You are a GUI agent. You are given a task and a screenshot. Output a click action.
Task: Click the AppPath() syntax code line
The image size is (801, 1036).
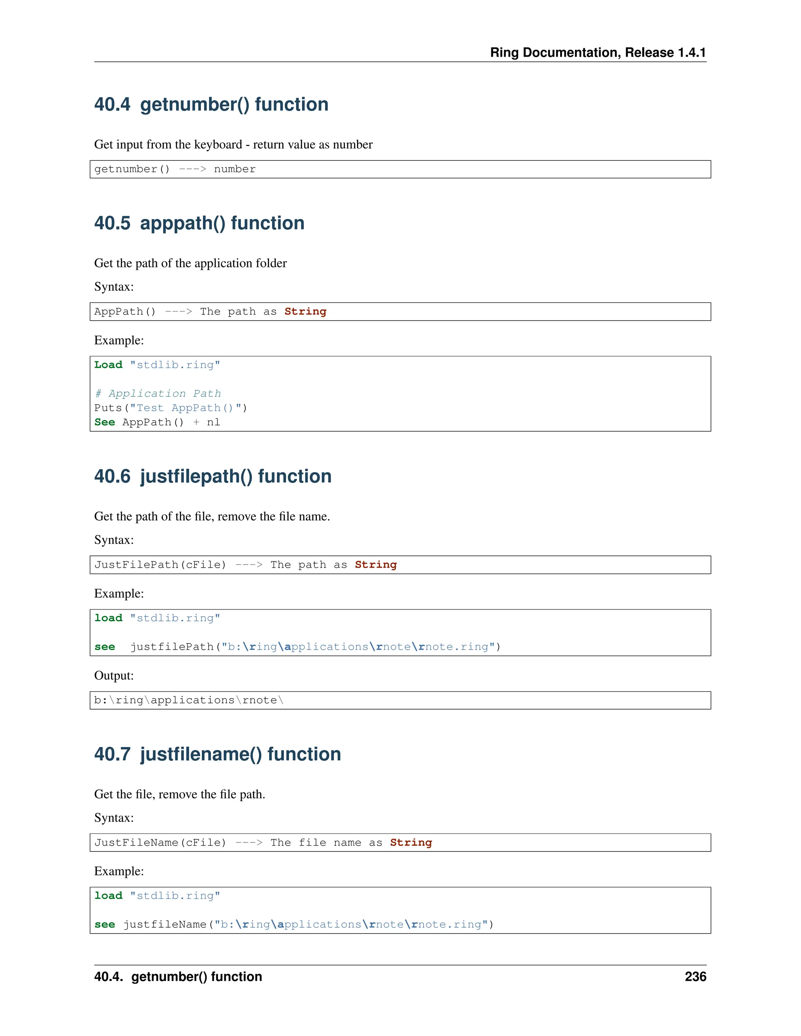coord(210,312)
